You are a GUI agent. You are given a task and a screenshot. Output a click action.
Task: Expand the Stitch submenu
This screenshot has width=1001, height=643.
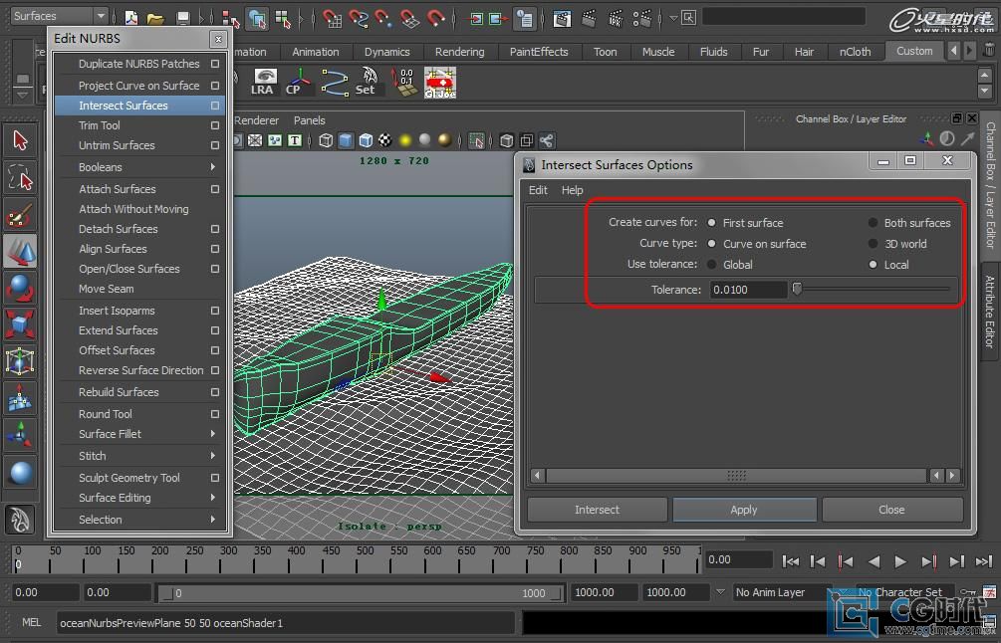click(x=139, y=456)
